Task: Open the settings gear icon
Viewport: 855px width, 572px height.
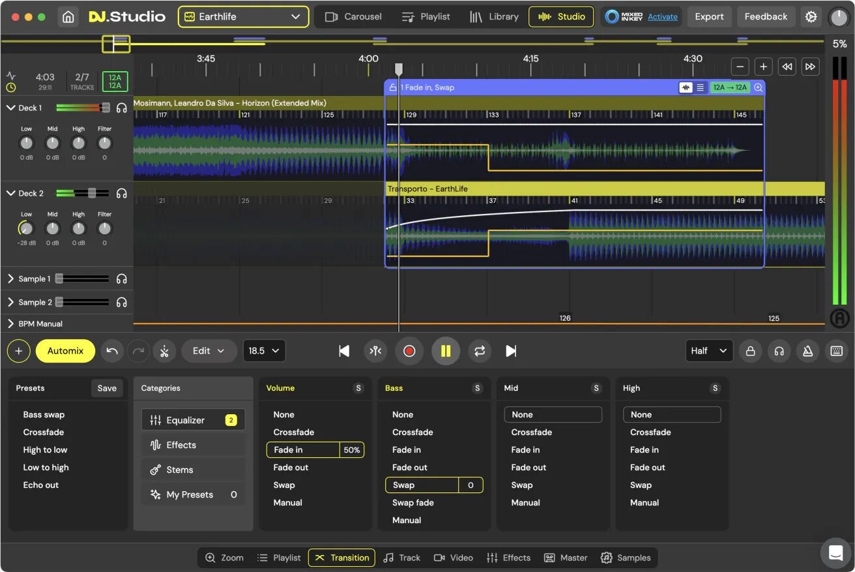Action: 811,16
